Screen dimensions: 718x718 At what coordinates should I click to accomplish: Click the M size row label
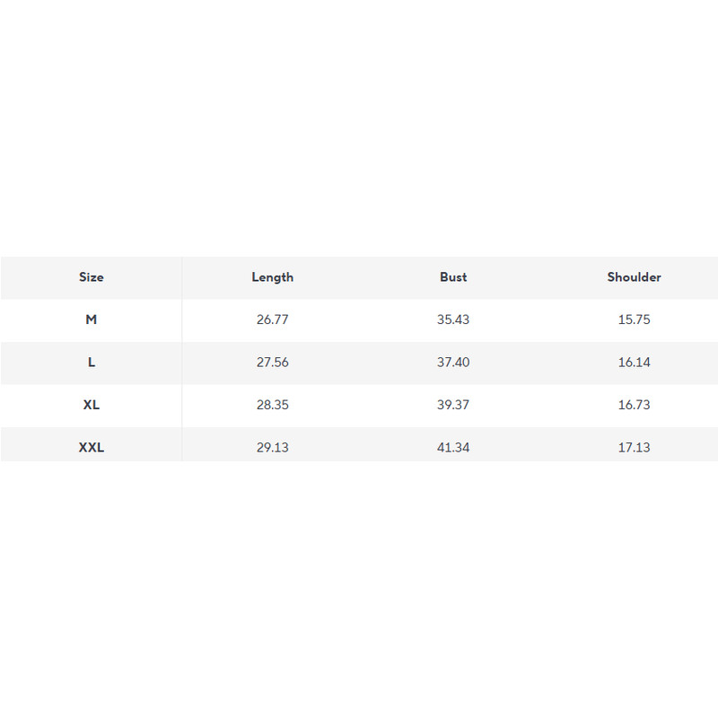pos(92,320)
